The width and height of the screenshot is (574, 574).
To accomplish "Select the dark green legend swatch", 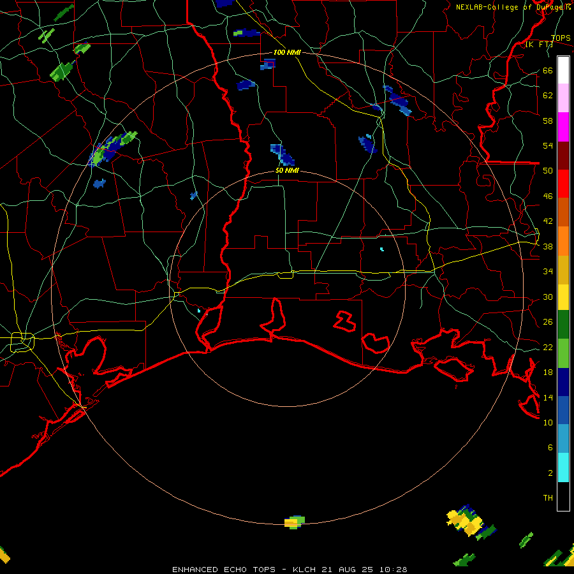I will (x=563, y=325).
